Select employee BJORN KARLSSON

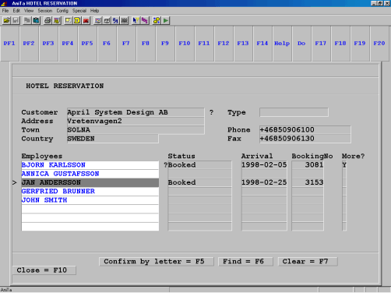[x=90, y=165]
